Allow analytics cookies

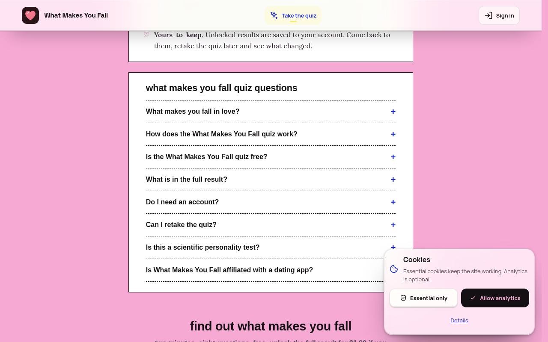click(495, 298)
